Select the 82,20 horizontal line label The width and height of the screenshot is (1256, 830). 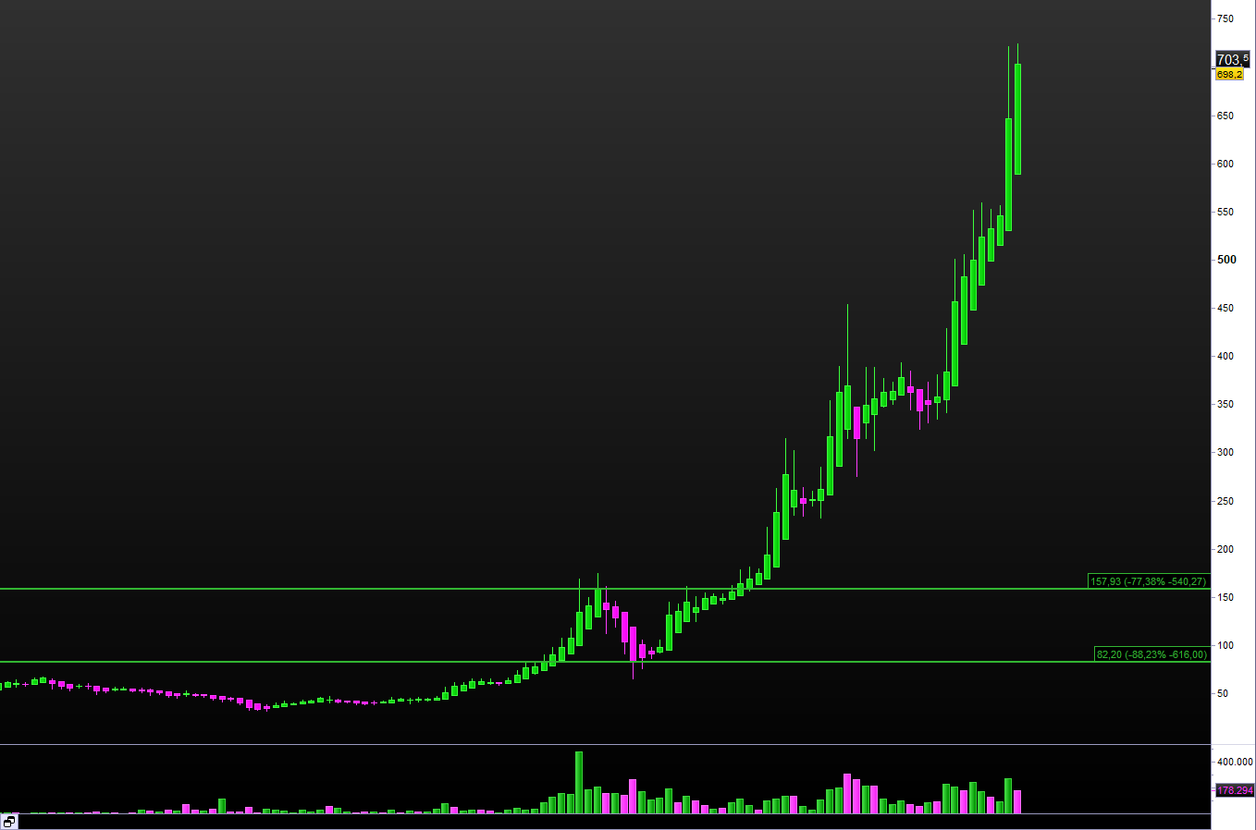coord(1151,654)
